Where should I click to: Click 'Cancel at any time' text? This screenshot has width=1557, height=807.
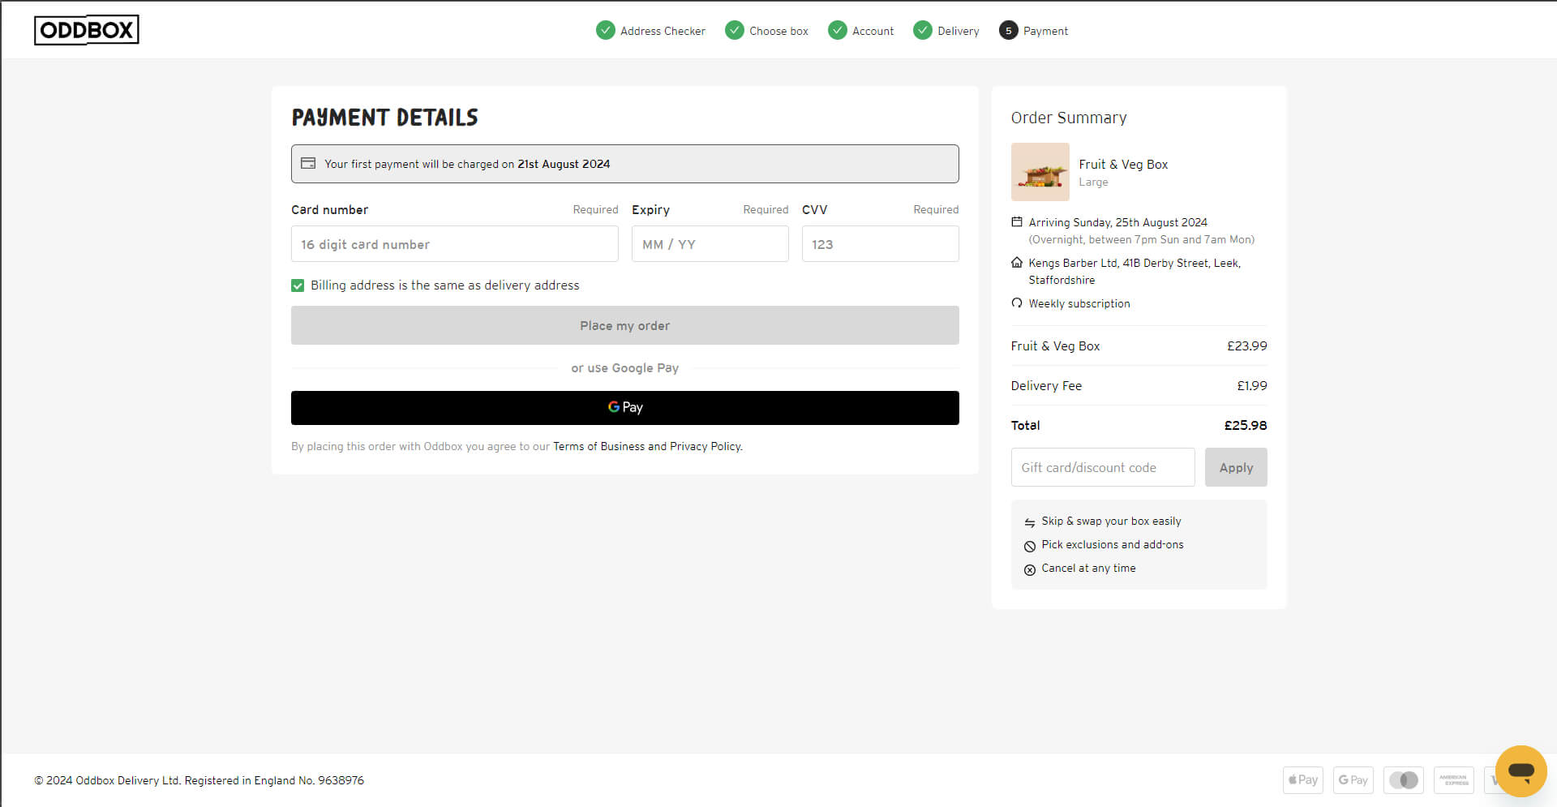(1088, 568)
